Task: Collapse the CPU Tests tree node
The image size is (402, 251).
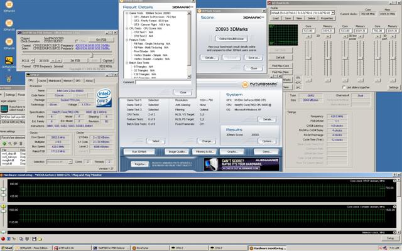Action: (127, 28)
